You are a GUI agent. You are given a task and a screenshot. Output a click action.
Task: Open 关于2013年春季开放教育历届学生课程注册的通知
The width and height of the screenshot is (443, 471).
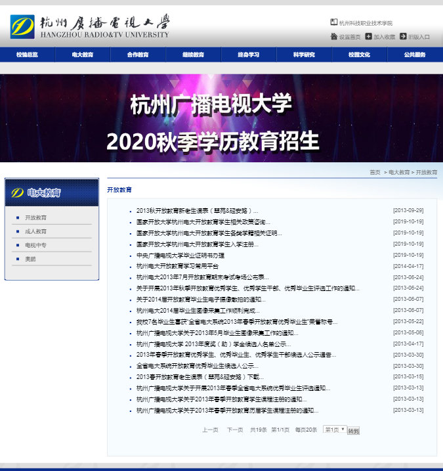227,411
